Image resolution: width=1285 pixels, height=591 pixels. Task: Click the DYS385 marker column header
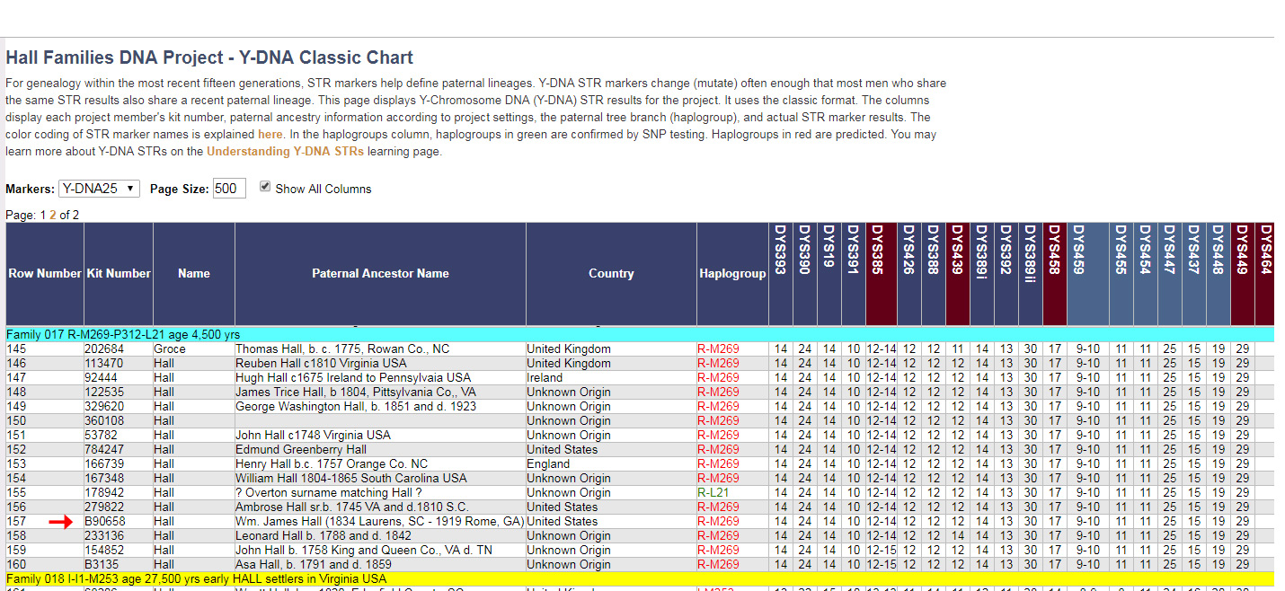[x=882, y=274]
